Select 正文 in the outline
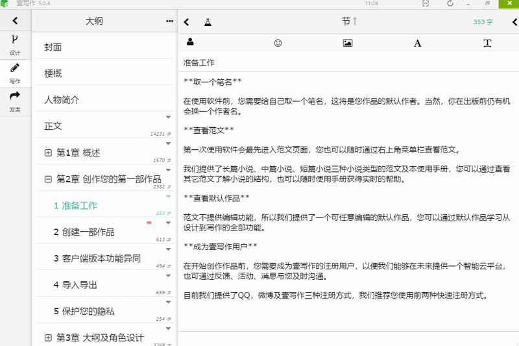519x346 pixels. click(x=105, y=126)
